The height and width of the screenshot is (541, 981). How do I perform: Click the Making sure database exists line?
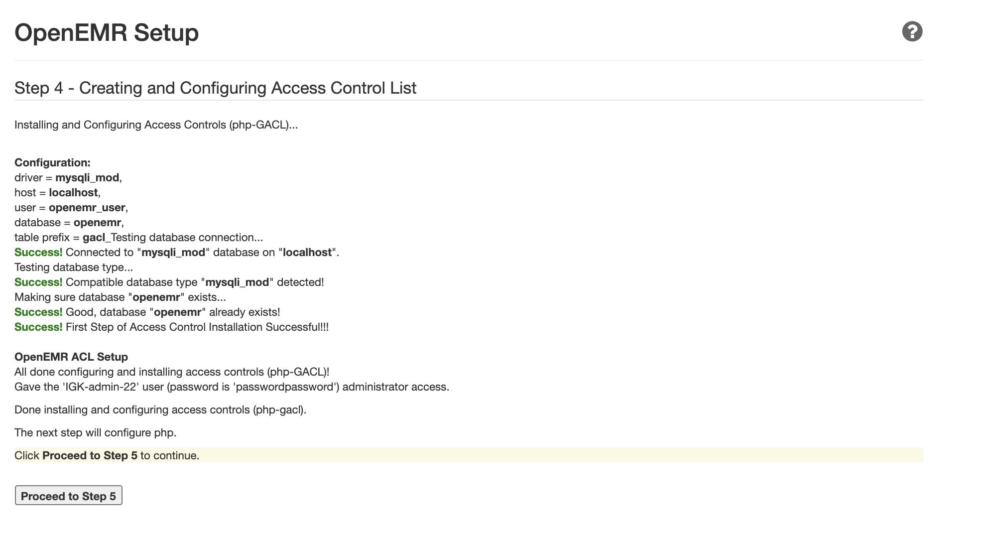(x=120, y=297)
